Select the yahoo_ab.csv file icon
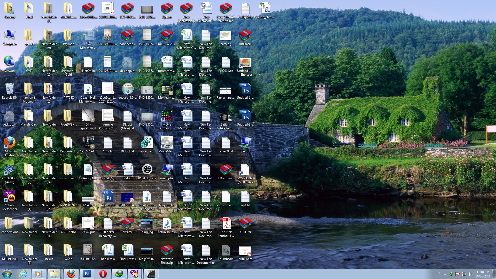Screen dimensions: 496x279 pyautogui.click(x=265, y=11)
